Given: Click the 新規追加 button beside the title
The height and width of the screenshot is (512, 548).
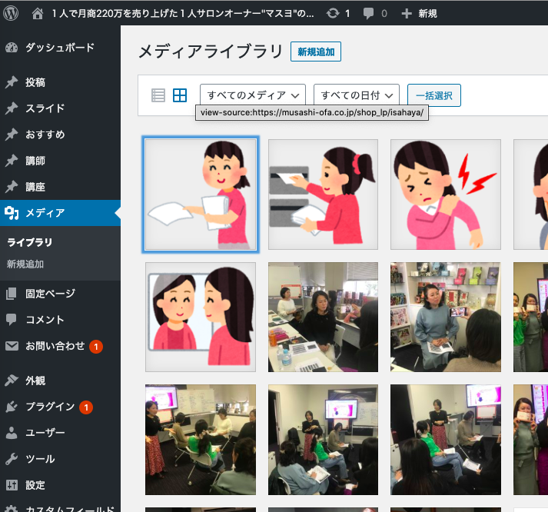Looking at the screenshot, I should click(316, 52).
